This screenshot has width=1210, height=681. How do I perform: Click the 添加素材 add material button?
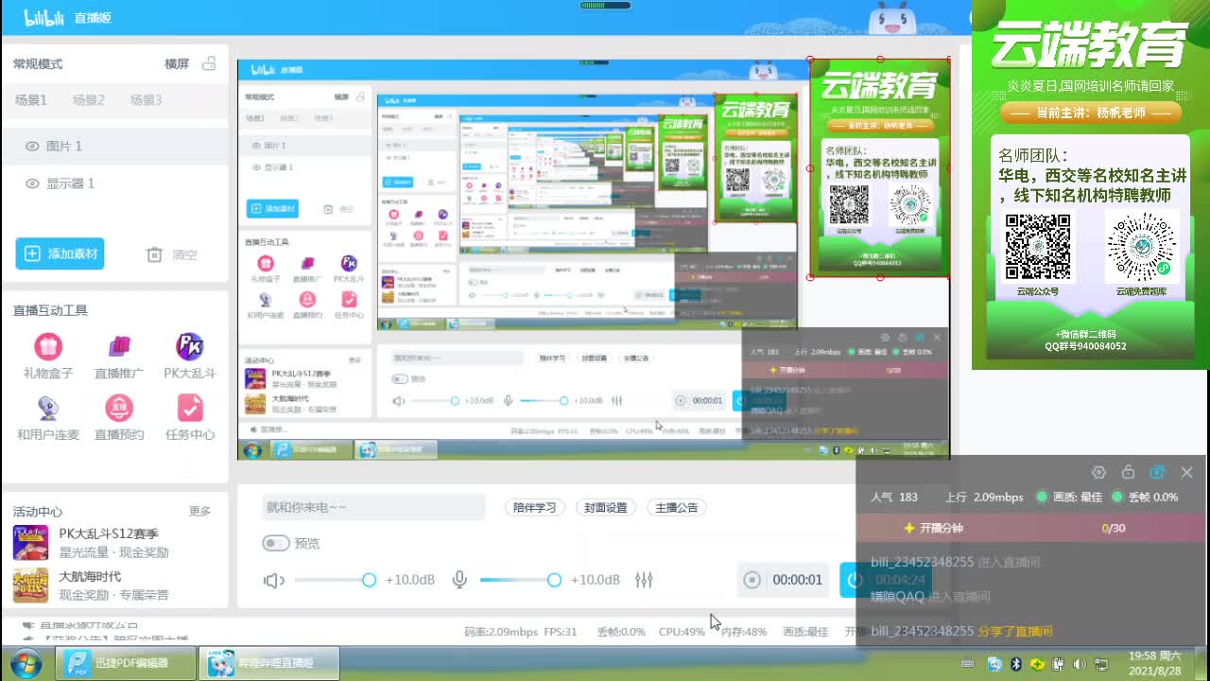(x=60, y=253)
